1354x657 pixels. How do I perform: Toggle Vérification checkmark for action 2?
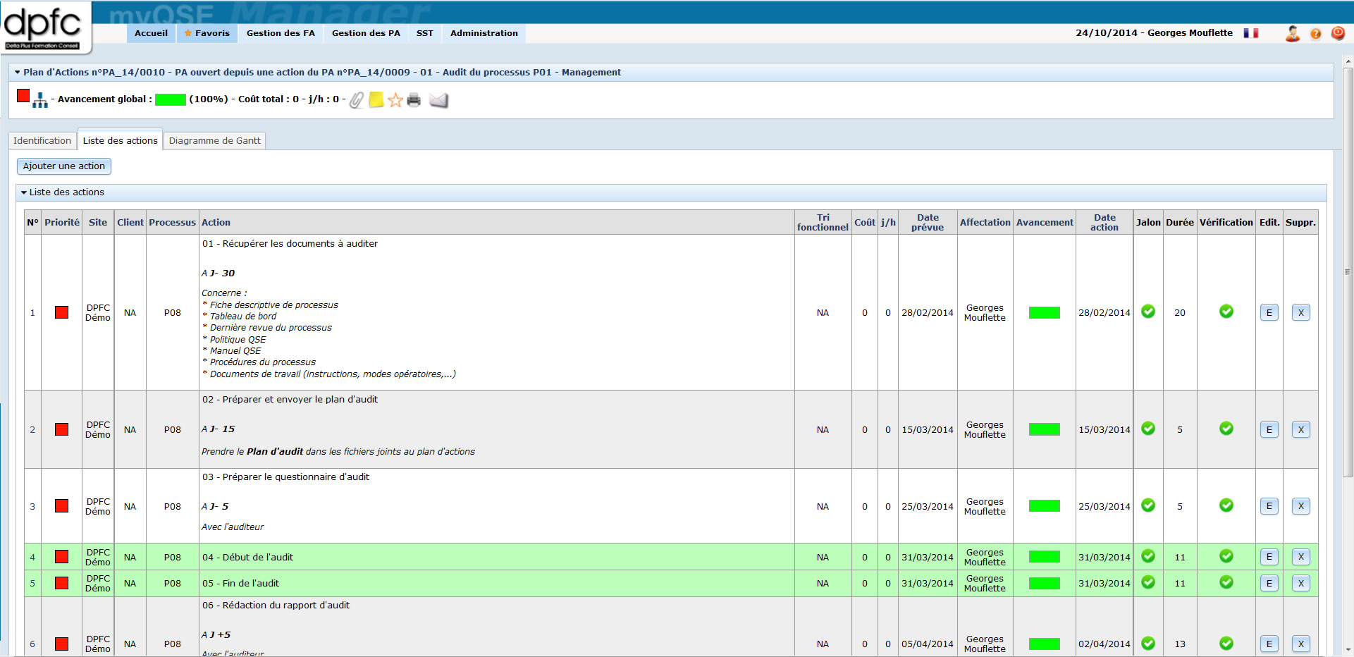click(1226, 429)
